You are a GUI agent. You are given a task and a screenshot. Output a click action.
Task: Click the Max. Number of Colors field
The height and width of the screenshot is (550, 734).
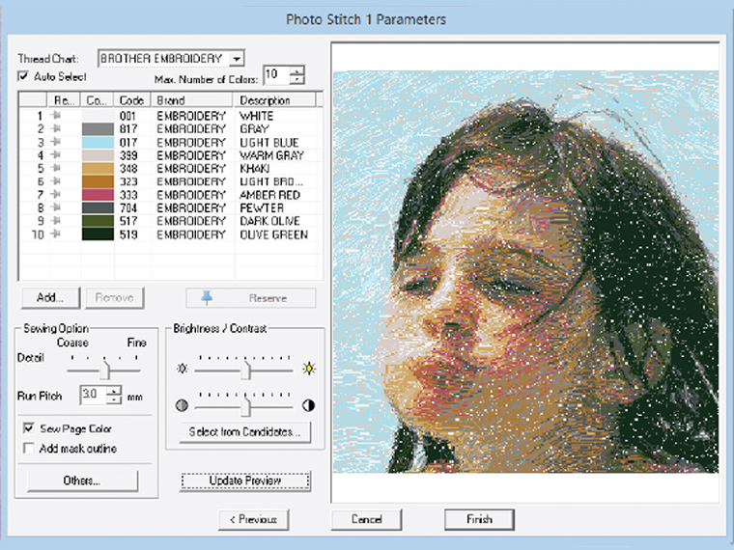(x=276, y=75)
